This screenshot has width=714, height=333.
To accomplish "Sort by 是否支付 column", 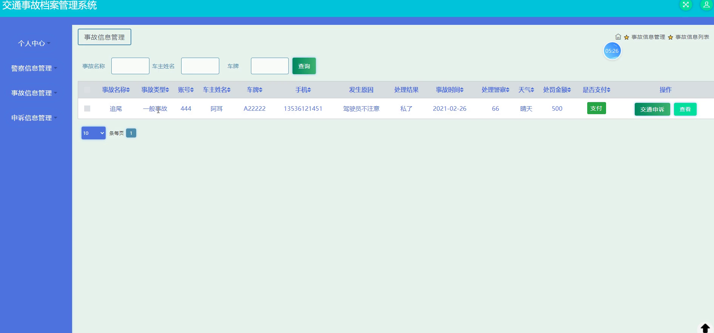I will (x=596, y=90).
